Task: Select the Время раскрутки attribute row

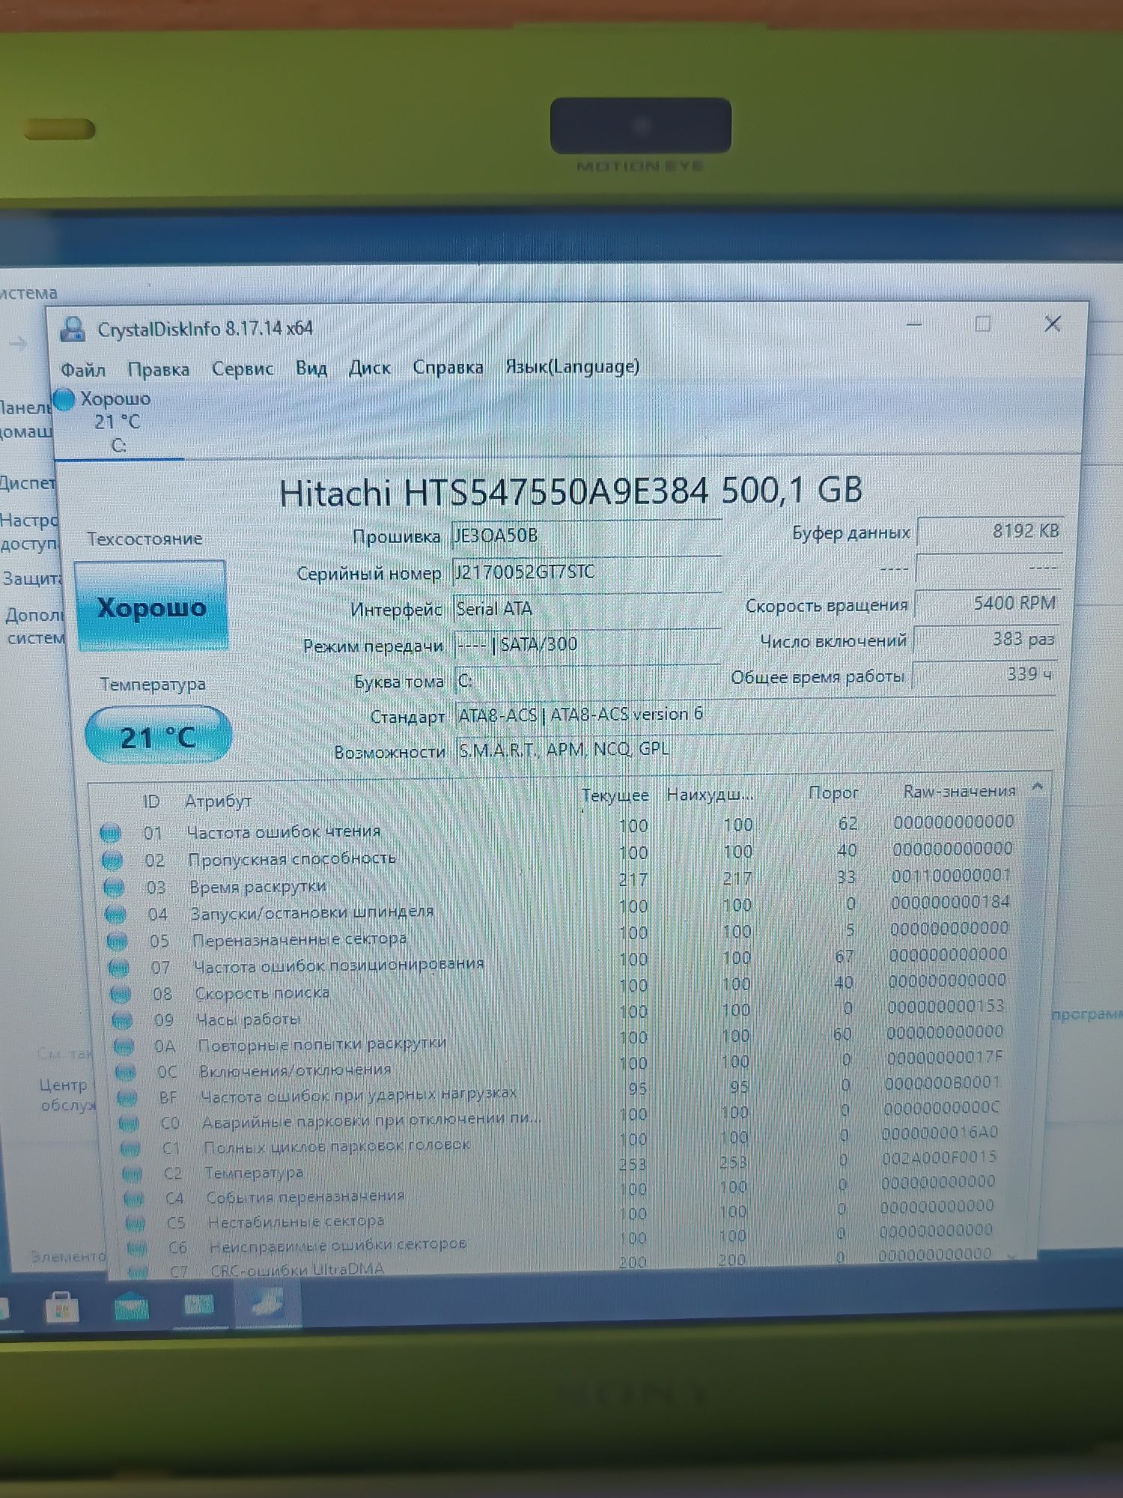Action: 558,882
